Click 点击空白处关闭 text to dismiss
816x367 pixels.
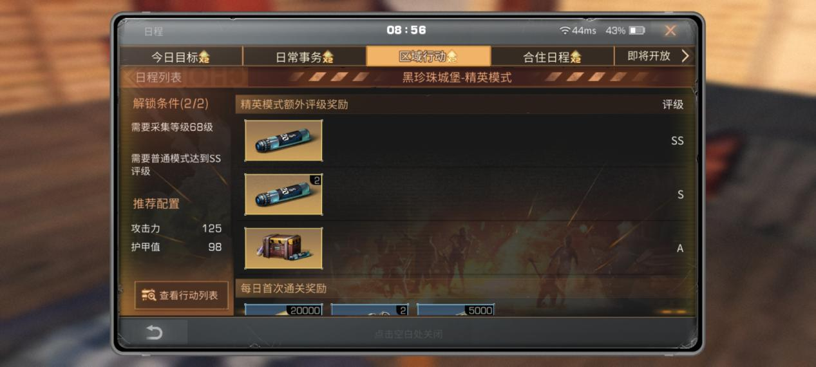tap(408, 334)
